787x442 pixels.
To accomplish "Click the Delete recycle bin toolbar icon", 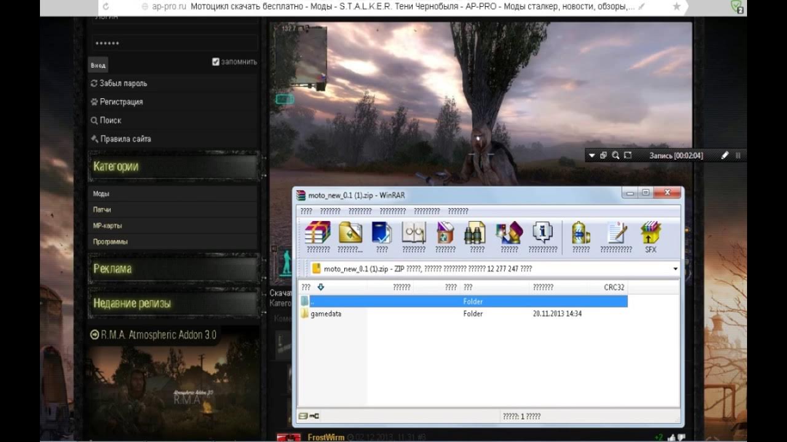I will point(445,233).
